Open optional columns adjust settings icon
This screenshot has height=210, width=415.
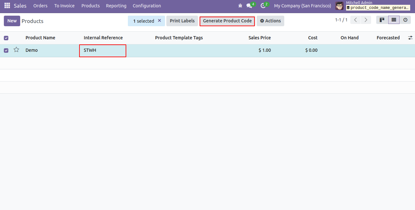pyautogui.click(x=410, y=38)
